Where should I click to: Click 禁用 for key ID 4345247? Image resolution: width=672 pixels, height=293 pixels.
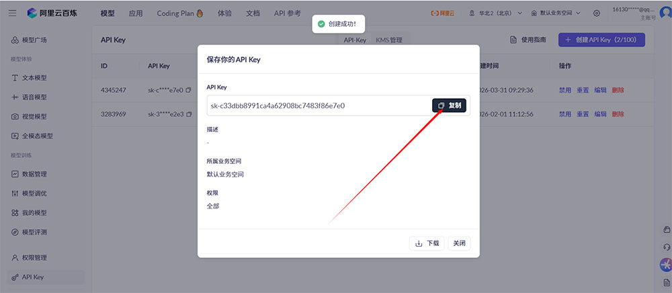click(565, 90)
